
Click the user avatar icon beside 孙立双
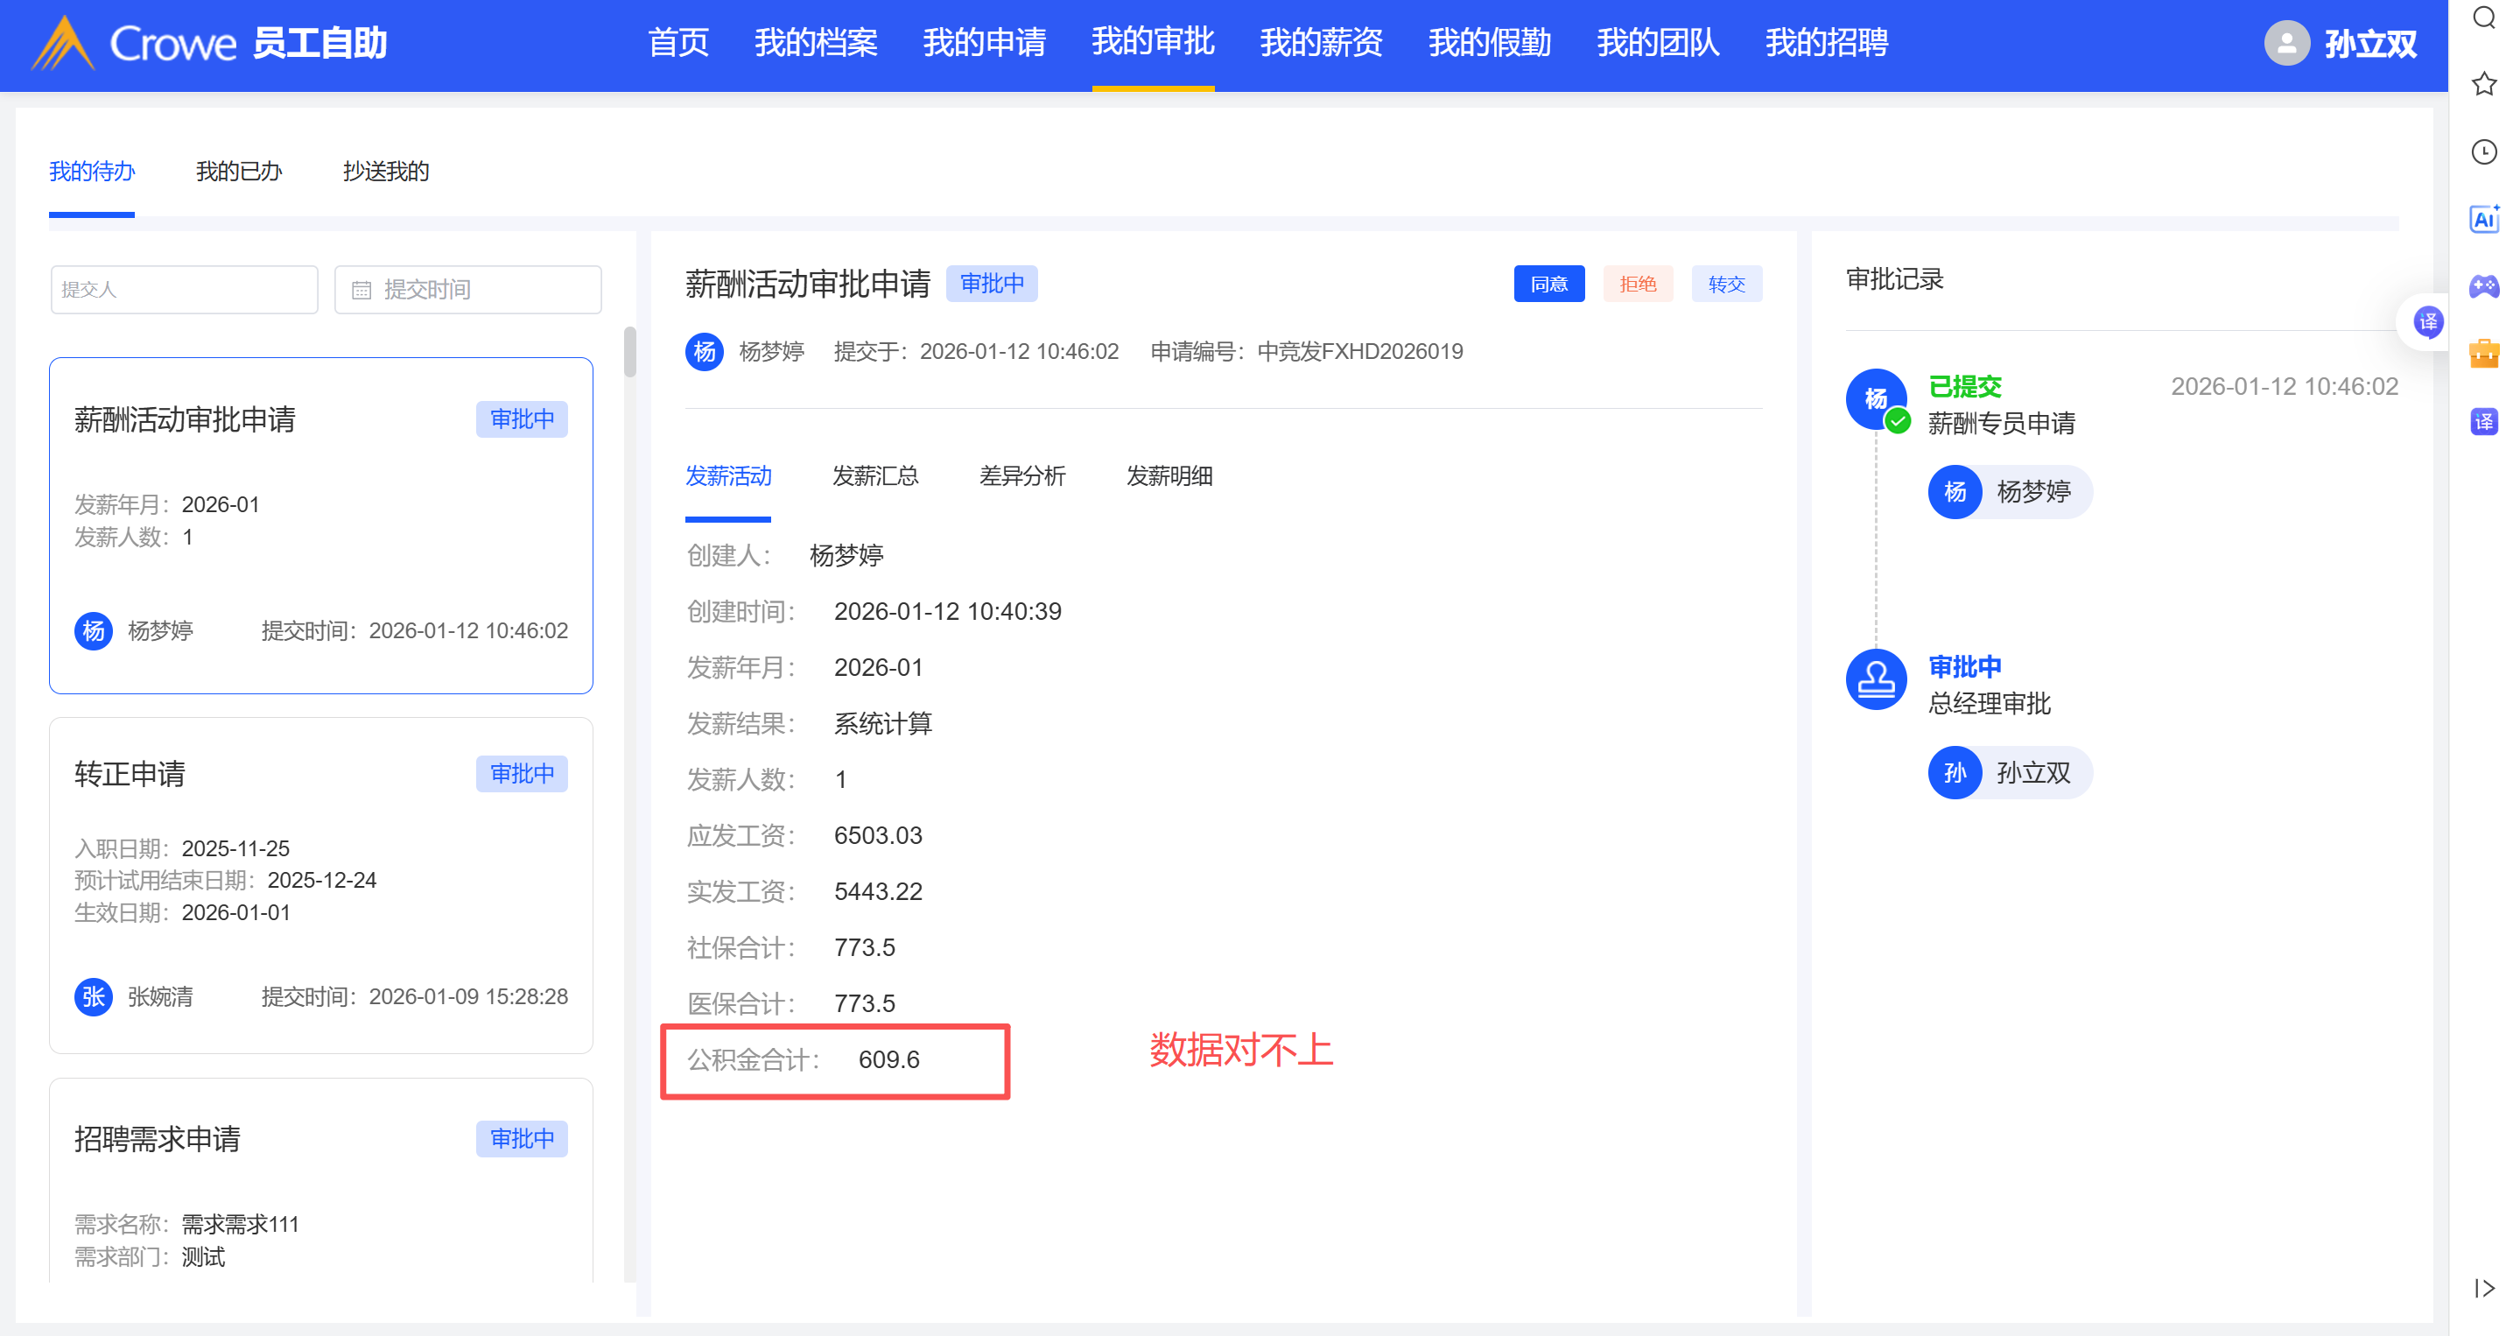(x=2286, y=43)
